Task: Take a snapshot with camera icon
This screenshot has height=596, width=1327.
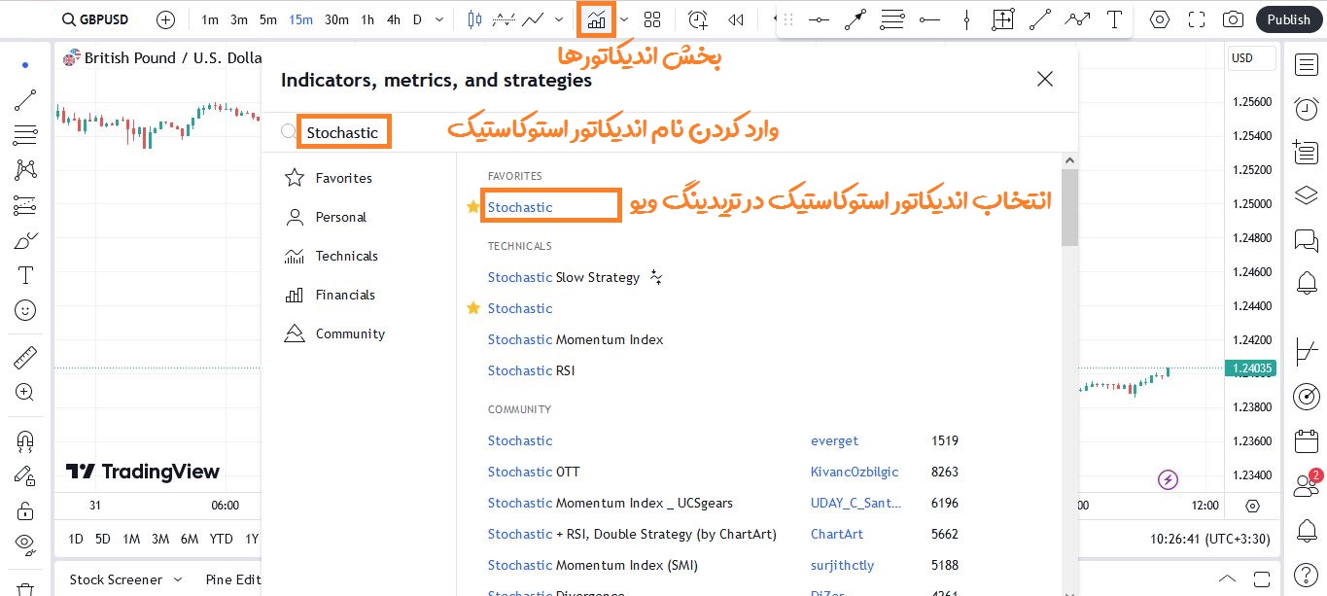Action: click(x=1233, y=19)
